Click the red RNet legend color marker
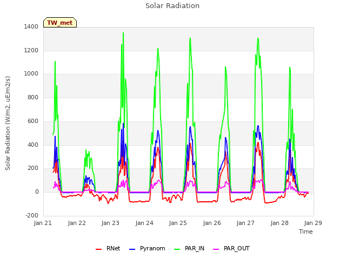 [x=98, y=249]
